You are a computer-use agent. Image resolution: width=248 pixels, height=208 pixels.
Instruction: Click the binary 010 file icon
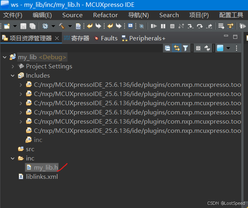[78, 26]
